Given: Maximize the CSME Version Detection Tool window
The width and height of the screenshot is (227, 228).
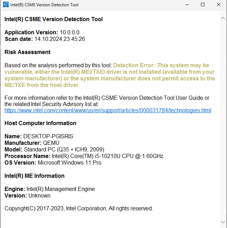Looking at the screenshot, I should tap(203, 5).
